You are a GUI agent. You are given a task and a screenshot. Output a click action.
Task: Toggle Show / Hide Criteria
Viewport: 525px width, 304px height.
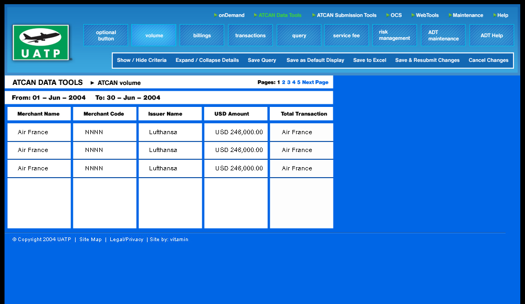[x=142, y=60]
